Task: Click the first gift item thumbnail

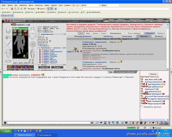Action: 74,49
